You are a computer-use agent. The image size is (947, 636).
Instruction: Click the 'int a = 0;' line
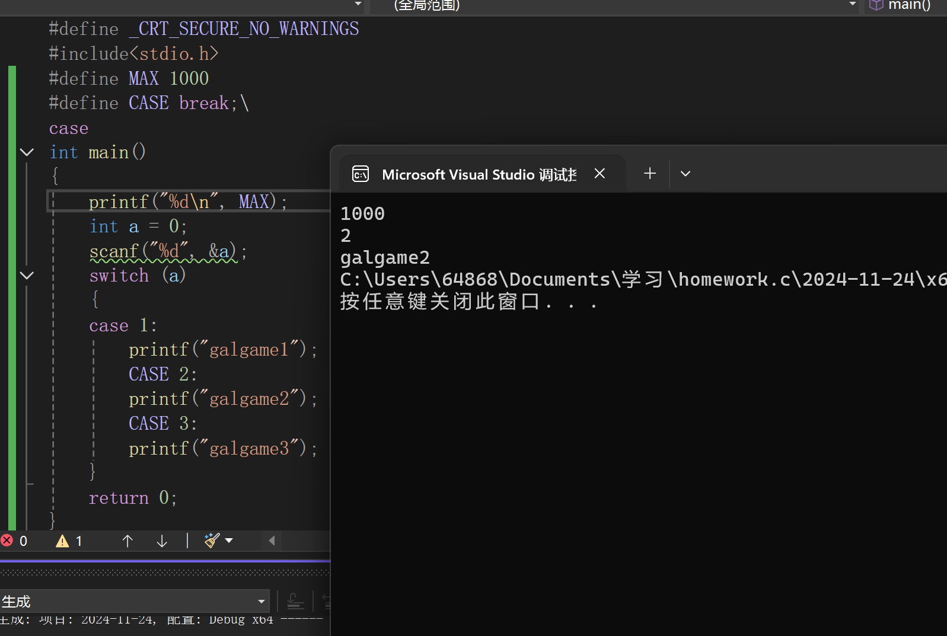pyautogui.click(x=138, y=226)
